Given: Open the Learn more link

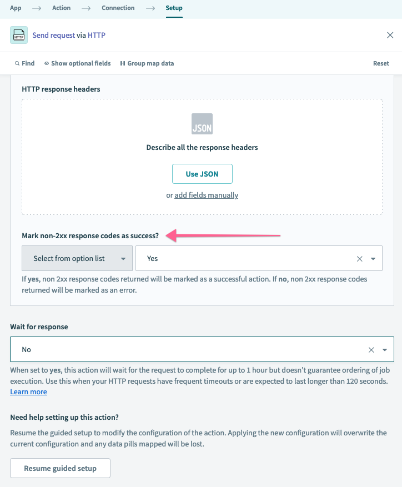Looking at the screenshot, I should (28, 392).
